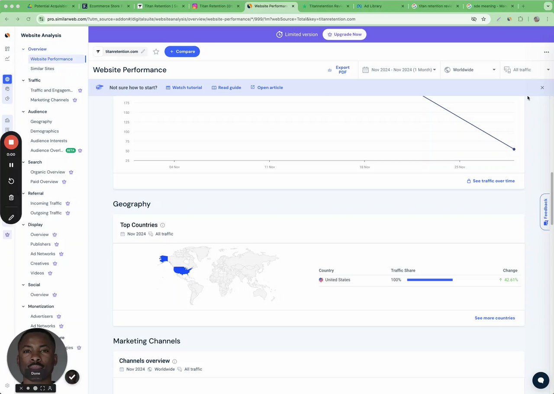The width and height of the screenshot is (554, 394).
Task: Open the Chrome profile avatar
Action: (x=537, y=19)
